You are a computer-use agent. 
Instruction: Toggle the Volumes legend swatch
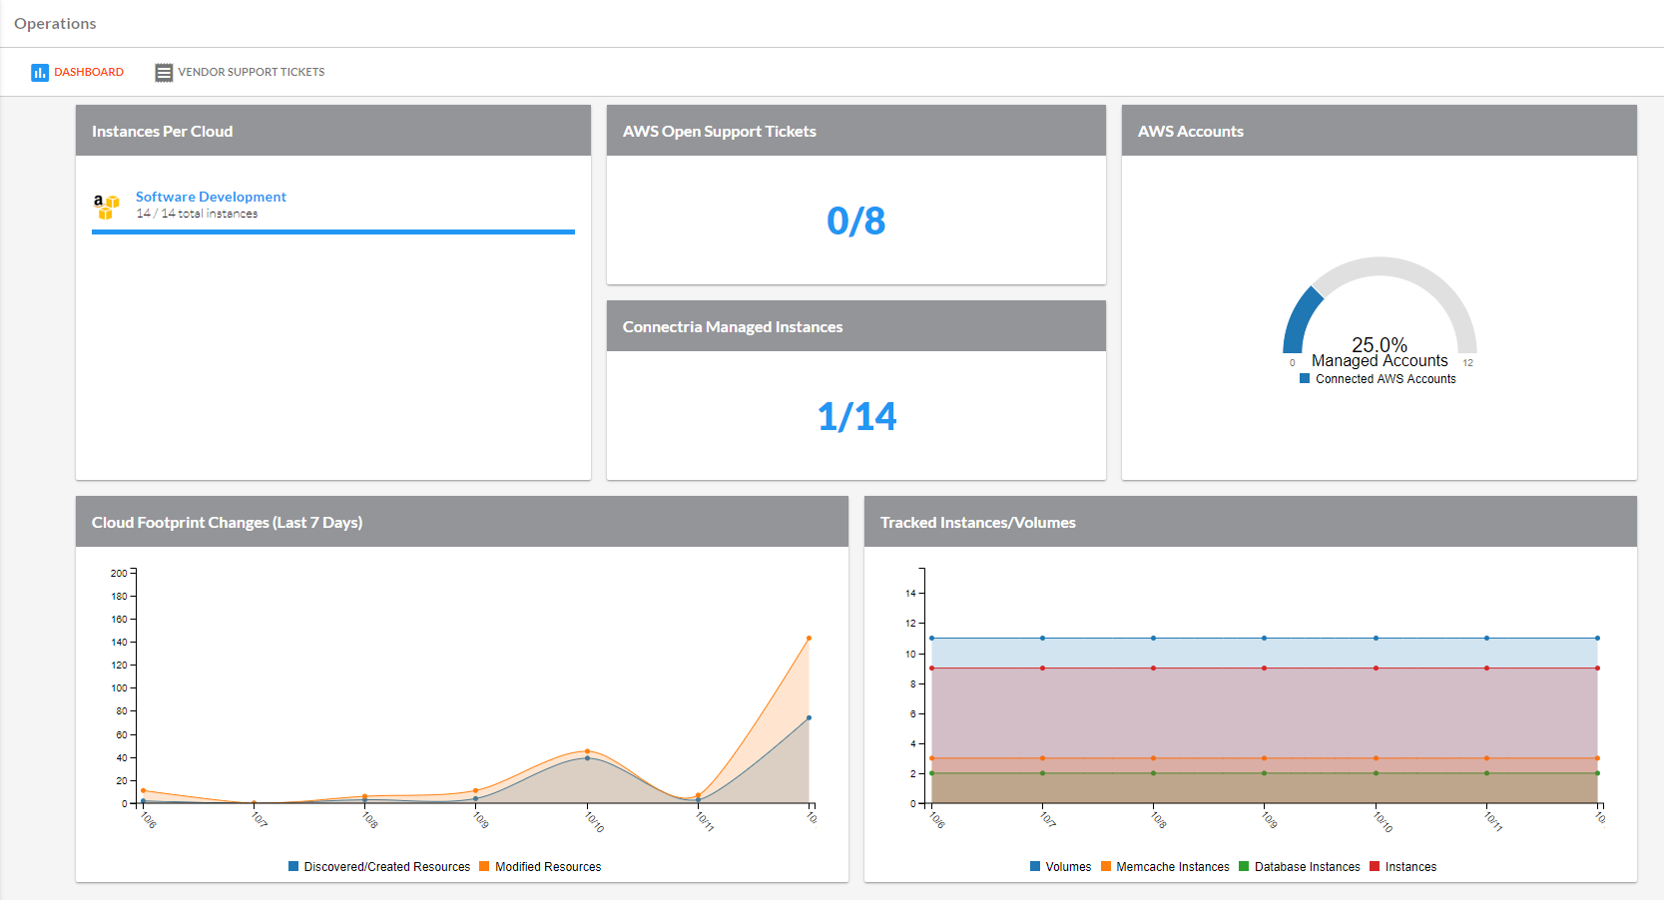click(x=1035, y=866)
